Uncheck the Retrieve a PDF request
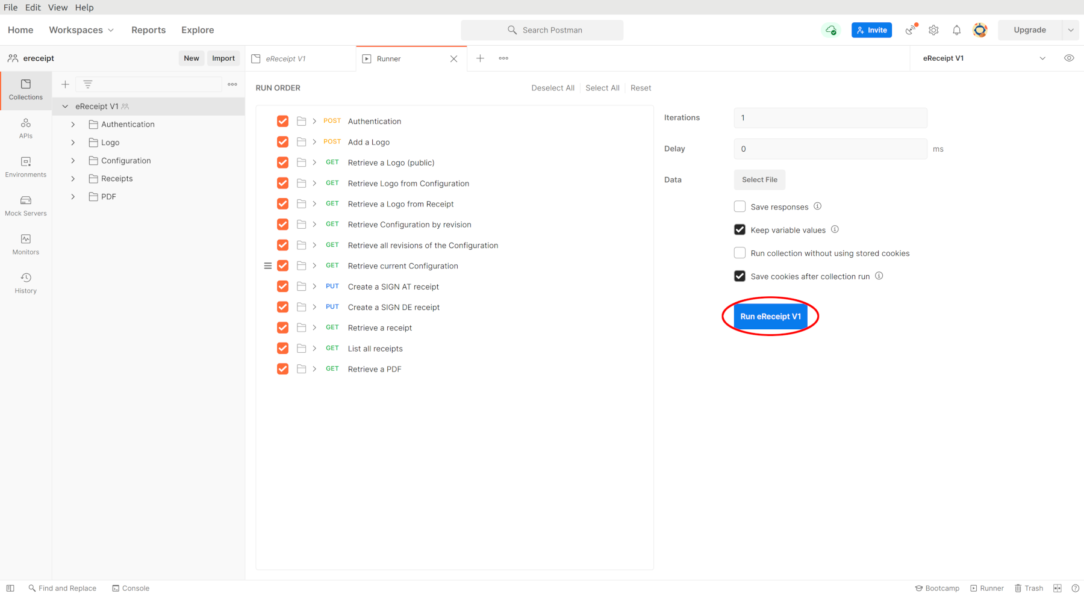This screenshot has height=596, width=1084. [282, 369]
